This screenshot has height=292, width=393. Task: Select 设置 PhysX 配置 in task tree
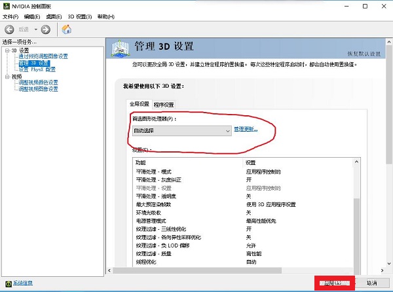click(x=37, y=69)
